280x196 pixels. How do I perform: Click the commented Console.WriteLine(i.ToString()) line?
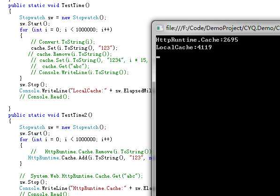[x=80, y=72]
